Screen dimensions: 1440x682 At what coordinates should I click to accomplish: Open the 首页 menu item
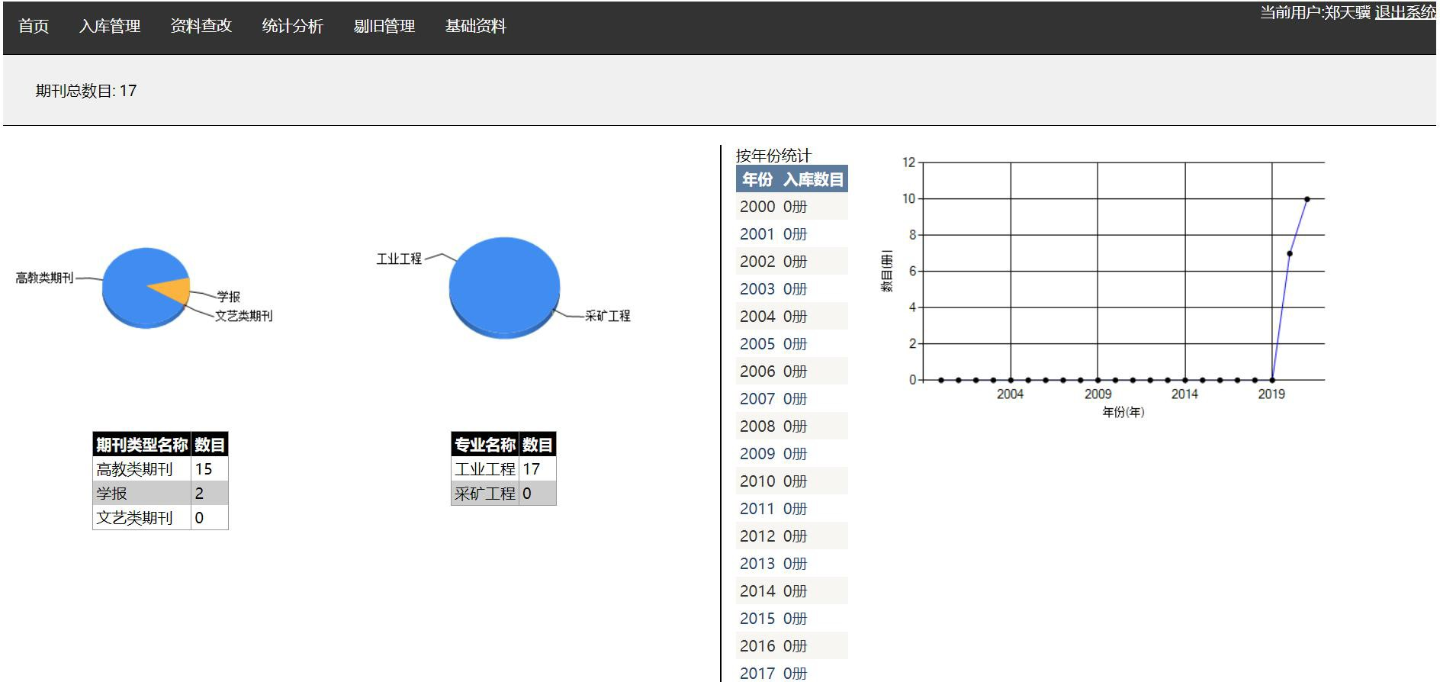click(34, 27)
